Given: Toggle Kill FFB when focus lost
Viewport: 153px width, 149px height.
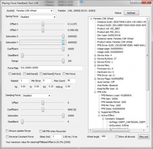Looking at the screenshot, I should pos(41,131).
